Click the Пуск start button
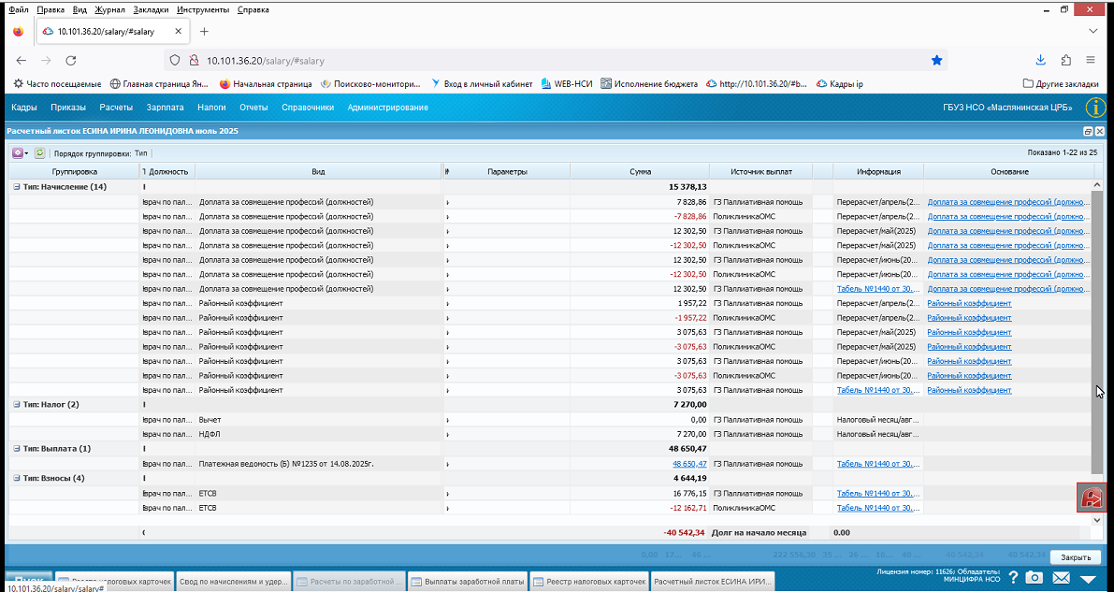The width and height of the screenshot is (1114, 592). point(28,580)
